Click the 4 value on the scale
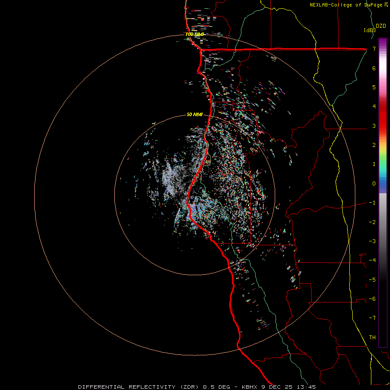 click(x=374, y=107)
